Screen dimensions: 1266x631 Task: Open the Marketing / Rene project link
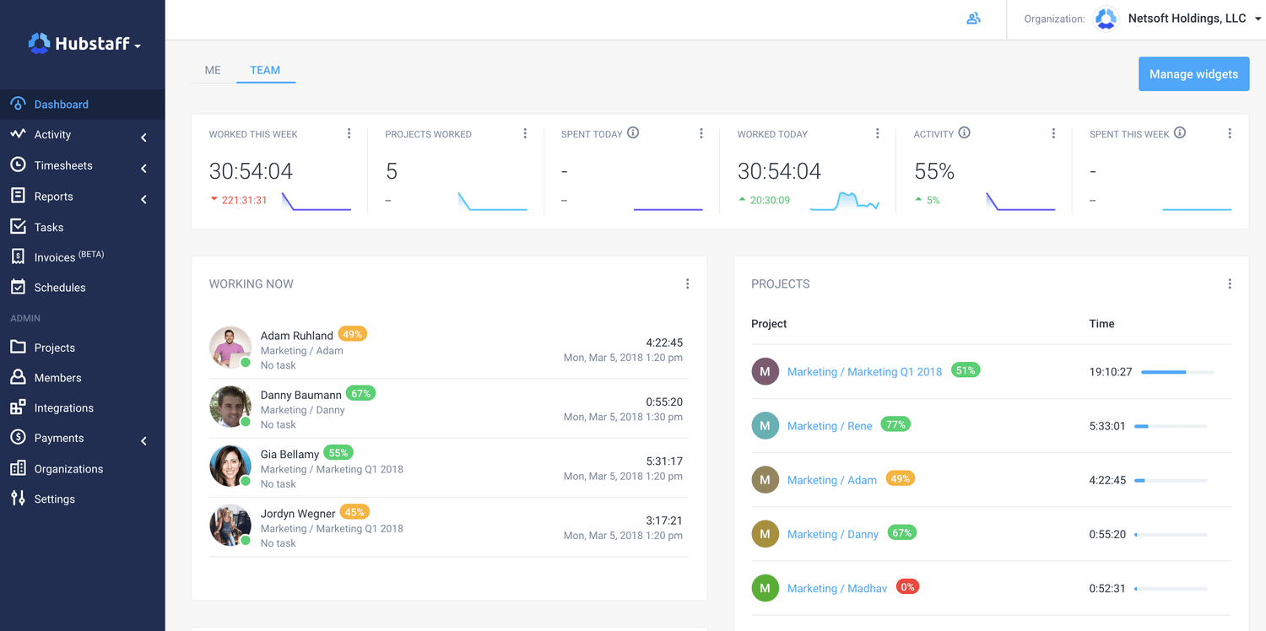coord(830,426)
